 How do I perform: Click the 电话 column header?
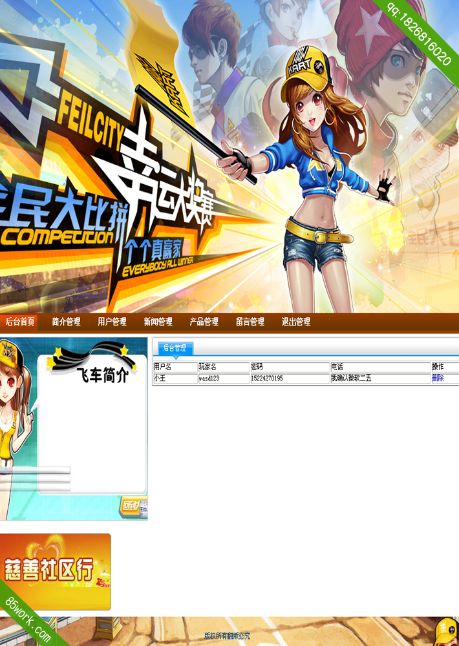pos(380,367)
